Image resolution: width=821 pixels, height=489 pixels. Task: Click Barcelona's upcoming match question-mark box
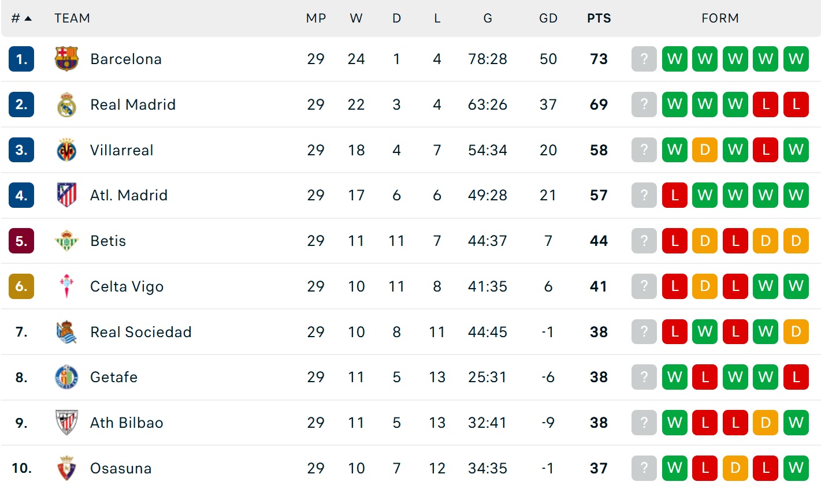click(644, 59)
